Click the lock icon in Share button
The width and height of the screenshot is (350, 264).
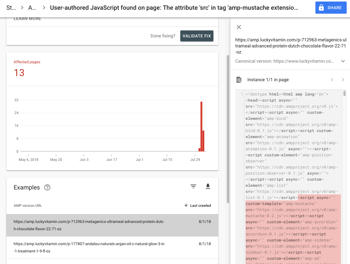tap(321, 8)
